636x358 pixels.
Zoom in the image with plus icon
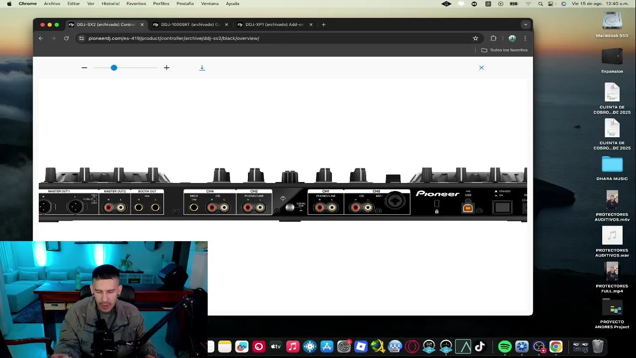166,68
